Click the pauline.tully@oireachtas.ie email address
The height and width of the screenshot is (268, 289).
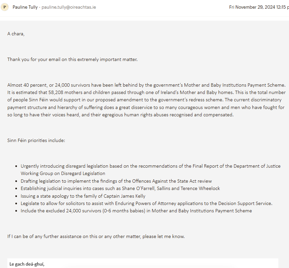pos(69,7)
